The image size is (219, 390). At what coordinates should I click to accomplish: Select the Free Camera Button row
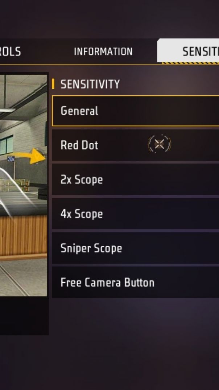point(136,282)
